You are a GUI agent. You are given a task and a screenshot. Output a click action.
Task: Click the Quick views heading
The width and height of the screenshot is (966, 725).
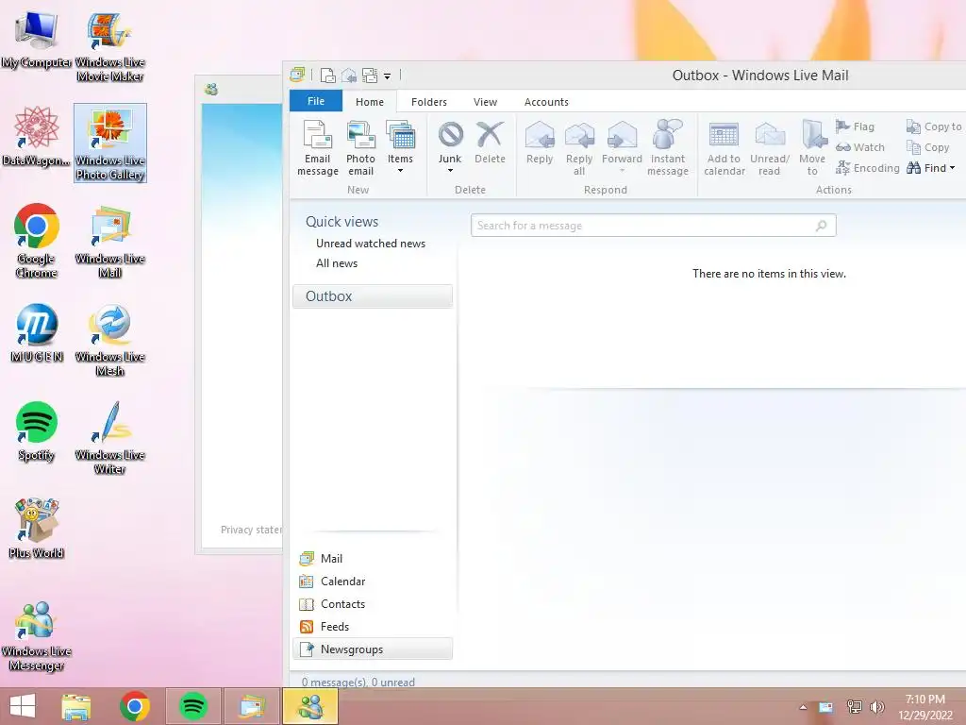tap(341, 221)
